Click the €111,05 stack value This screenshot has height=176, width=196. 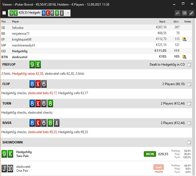click(160, 51)
